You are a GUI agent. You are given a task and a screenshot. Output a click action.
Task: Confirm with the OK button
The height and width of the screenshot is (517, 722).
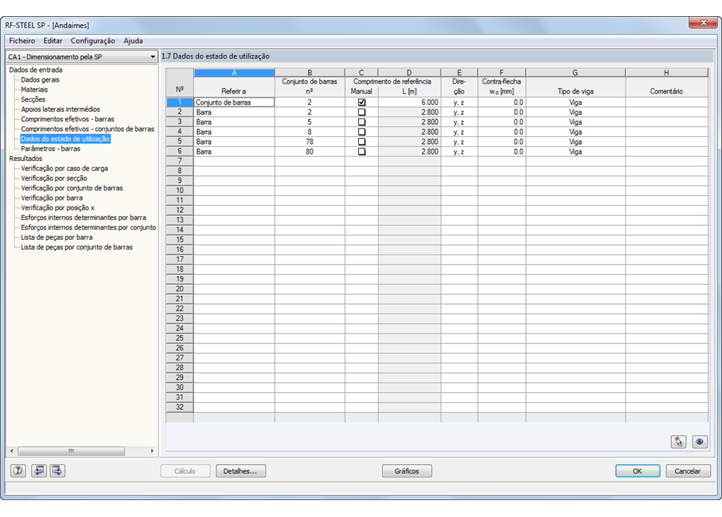point(637,471)
